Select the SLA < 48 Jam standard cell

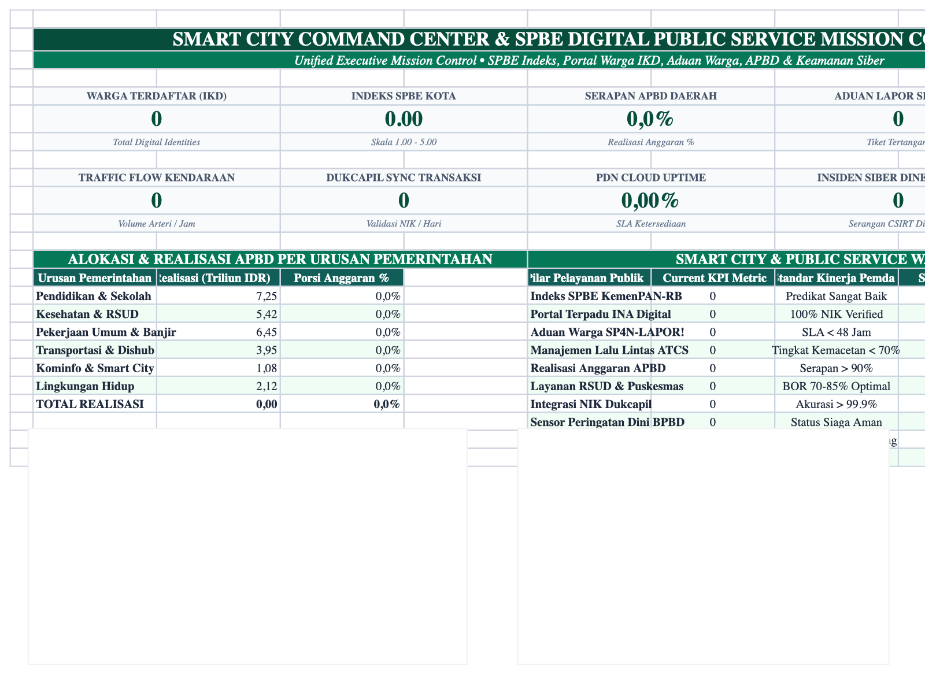(836, 332)
